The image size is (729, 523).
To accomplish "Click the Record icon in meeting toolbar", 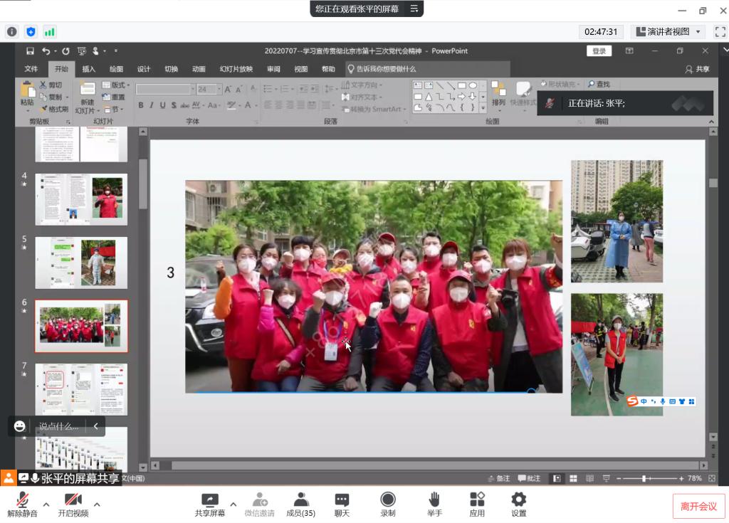I will (387, 500).
